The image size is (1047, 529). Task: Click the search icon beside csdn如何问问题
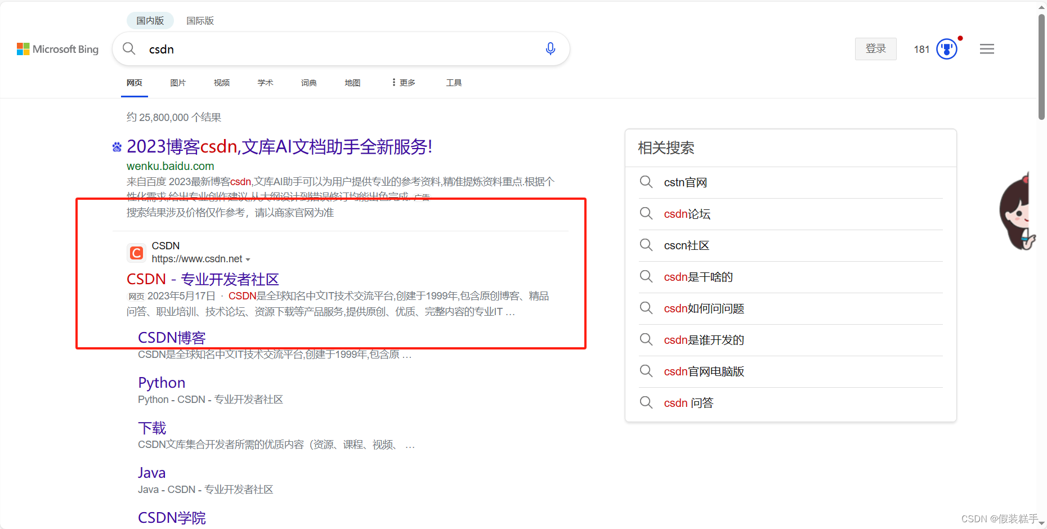646,308
